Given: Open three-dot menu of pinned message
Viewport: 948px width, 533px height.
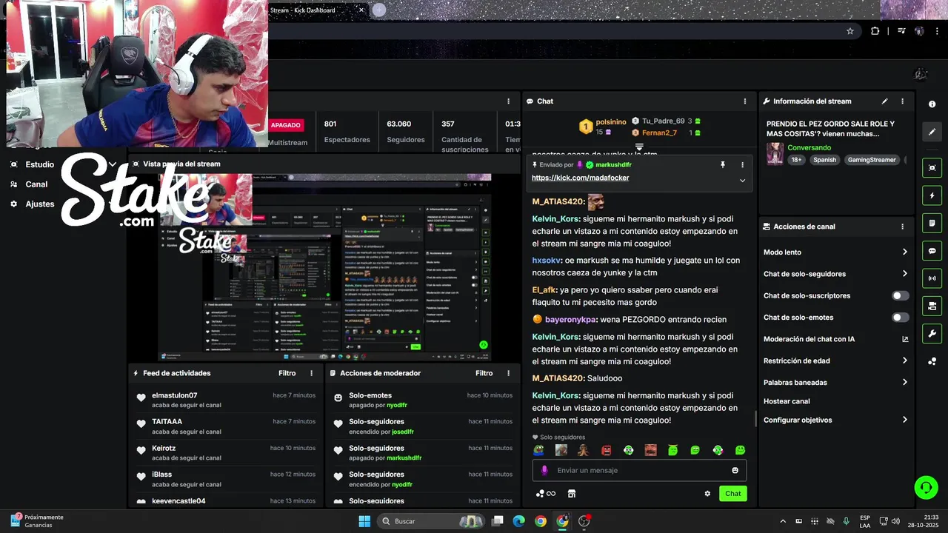Looking at the screenshot, I should [742, 165].
